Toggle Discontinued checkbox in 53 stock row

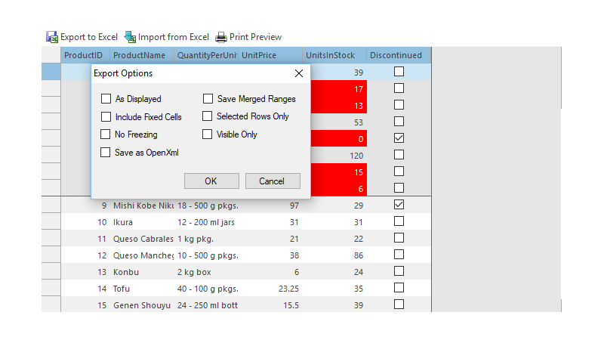pos(399,122)
